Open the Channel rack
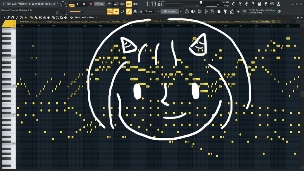Screen dimensions: 304x171 [x=199, y=12]
